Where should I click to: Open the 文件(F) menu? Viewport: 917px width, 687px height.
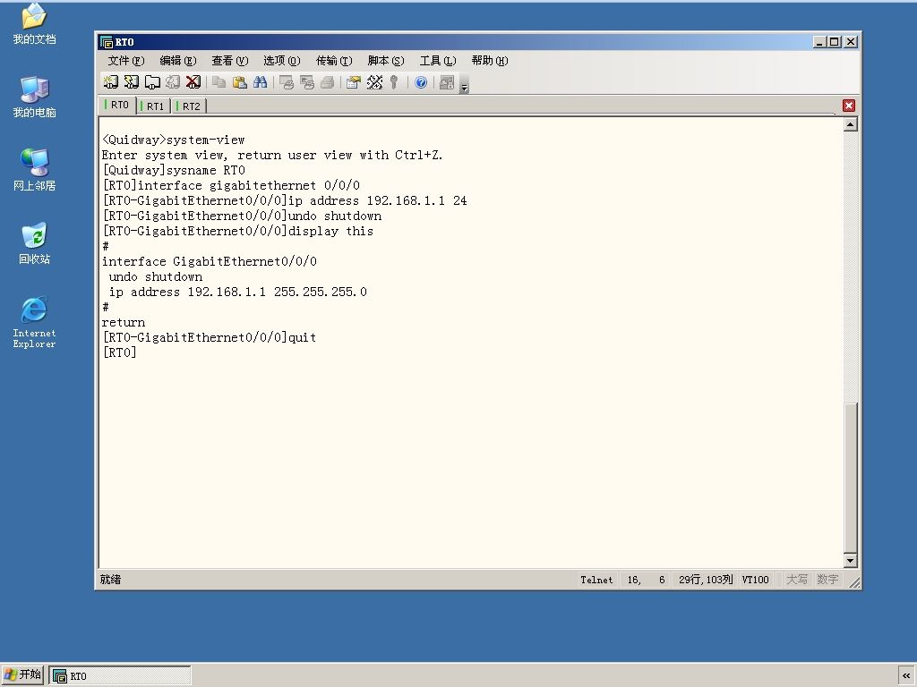125,61
